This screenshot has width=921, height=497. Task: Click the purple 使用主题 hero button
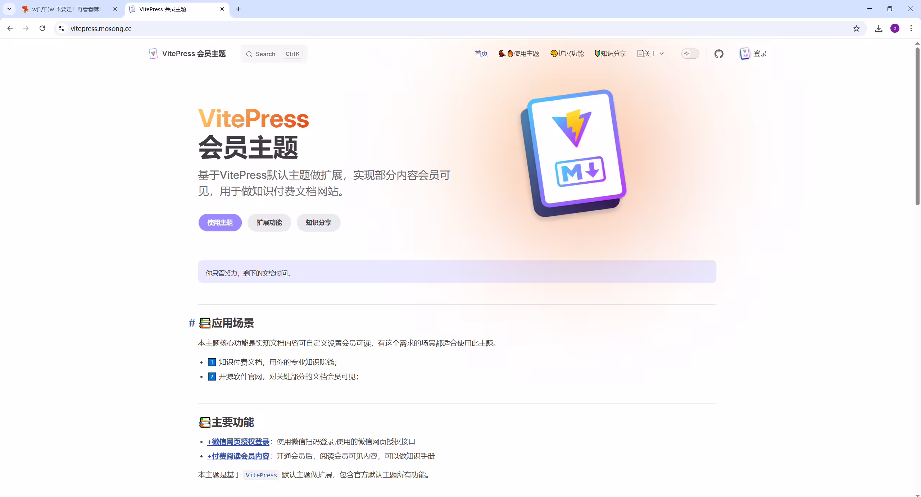pyautogui.click(x=220, y=223)
